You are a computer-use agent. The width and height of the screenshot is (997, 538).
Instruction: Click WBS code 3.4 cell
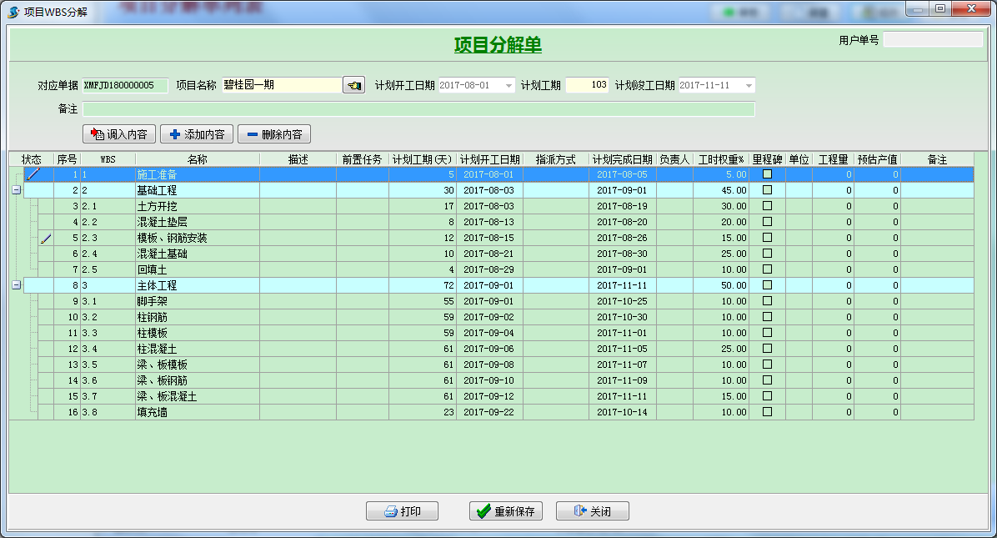coord(108,349)
